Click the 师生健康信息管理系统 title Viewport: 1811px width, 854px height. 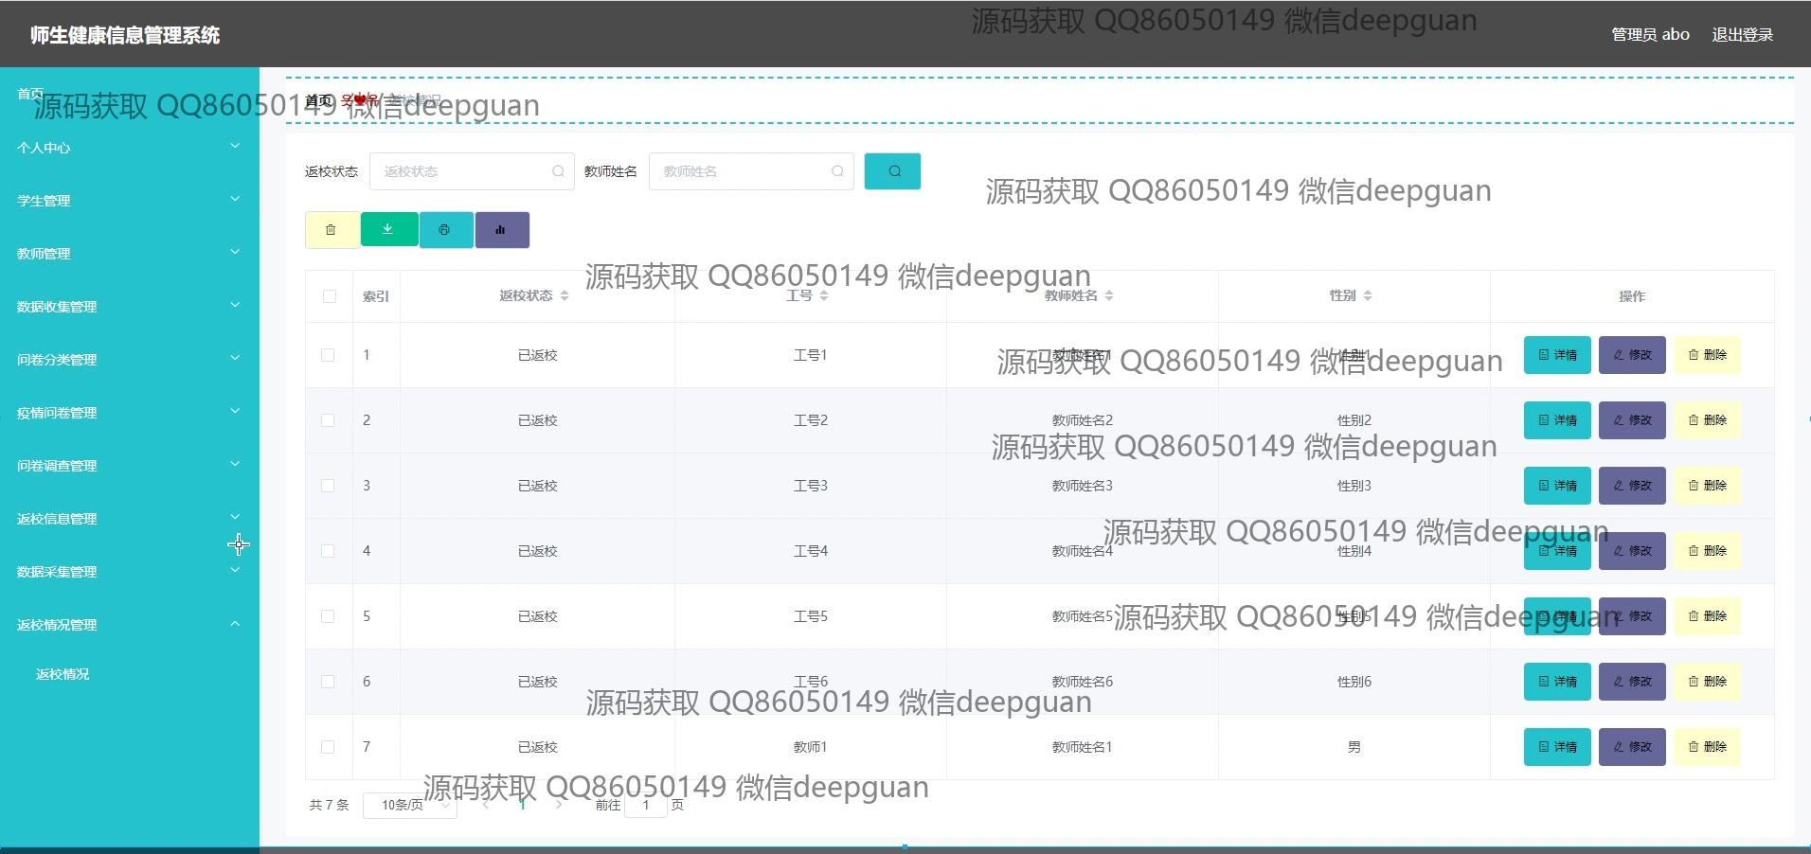(x=125, y=35)
